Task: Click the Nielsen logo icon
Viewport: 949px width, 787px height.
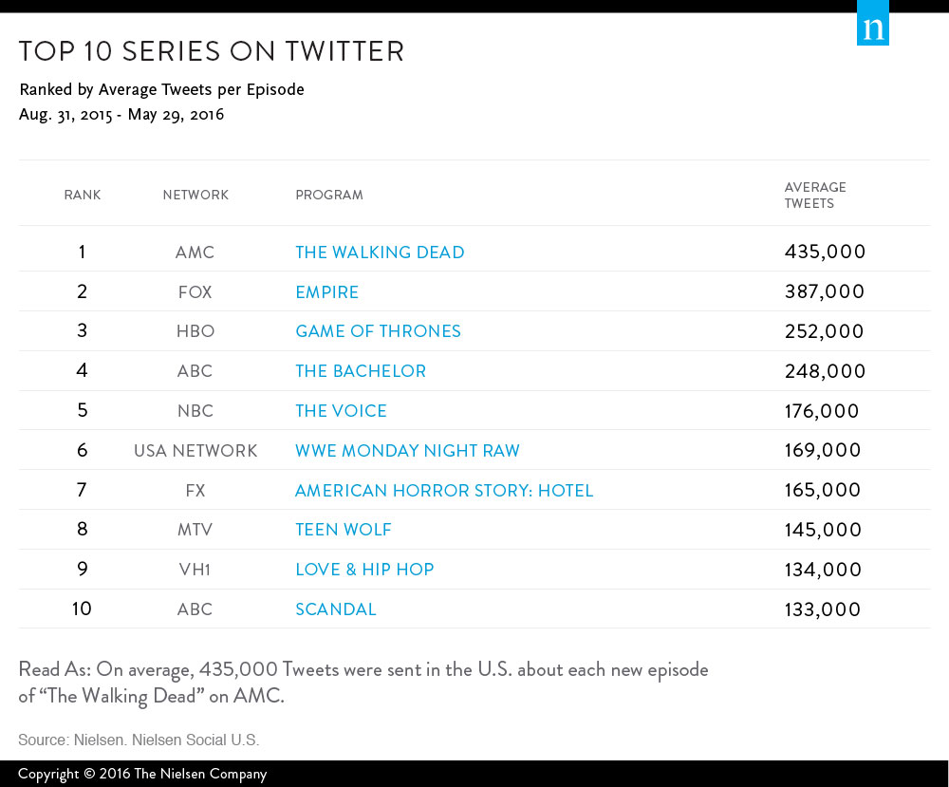Action: (x=873, y=23)
